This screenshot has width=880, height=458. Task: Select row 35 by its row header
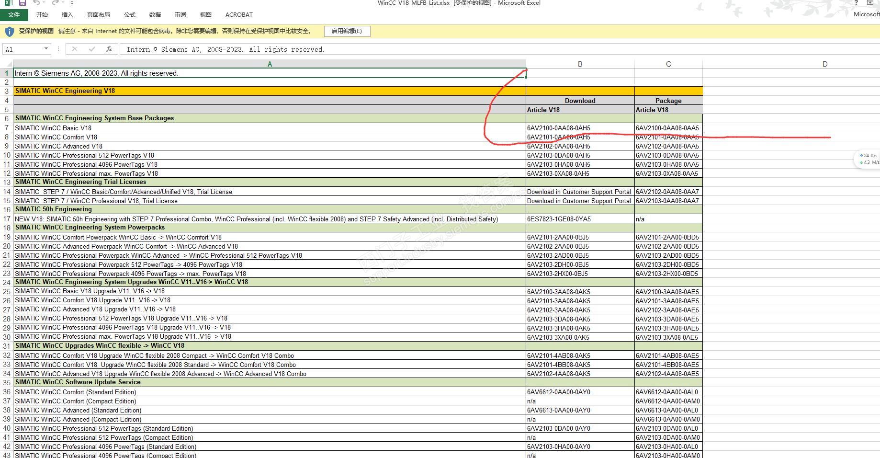click(x=7, y=382)
